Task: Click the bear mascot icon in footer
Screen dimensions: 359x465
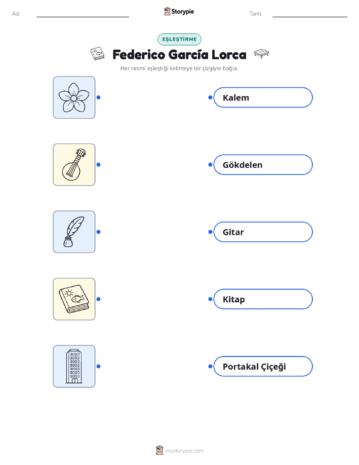Action: [x=159, y=450]
